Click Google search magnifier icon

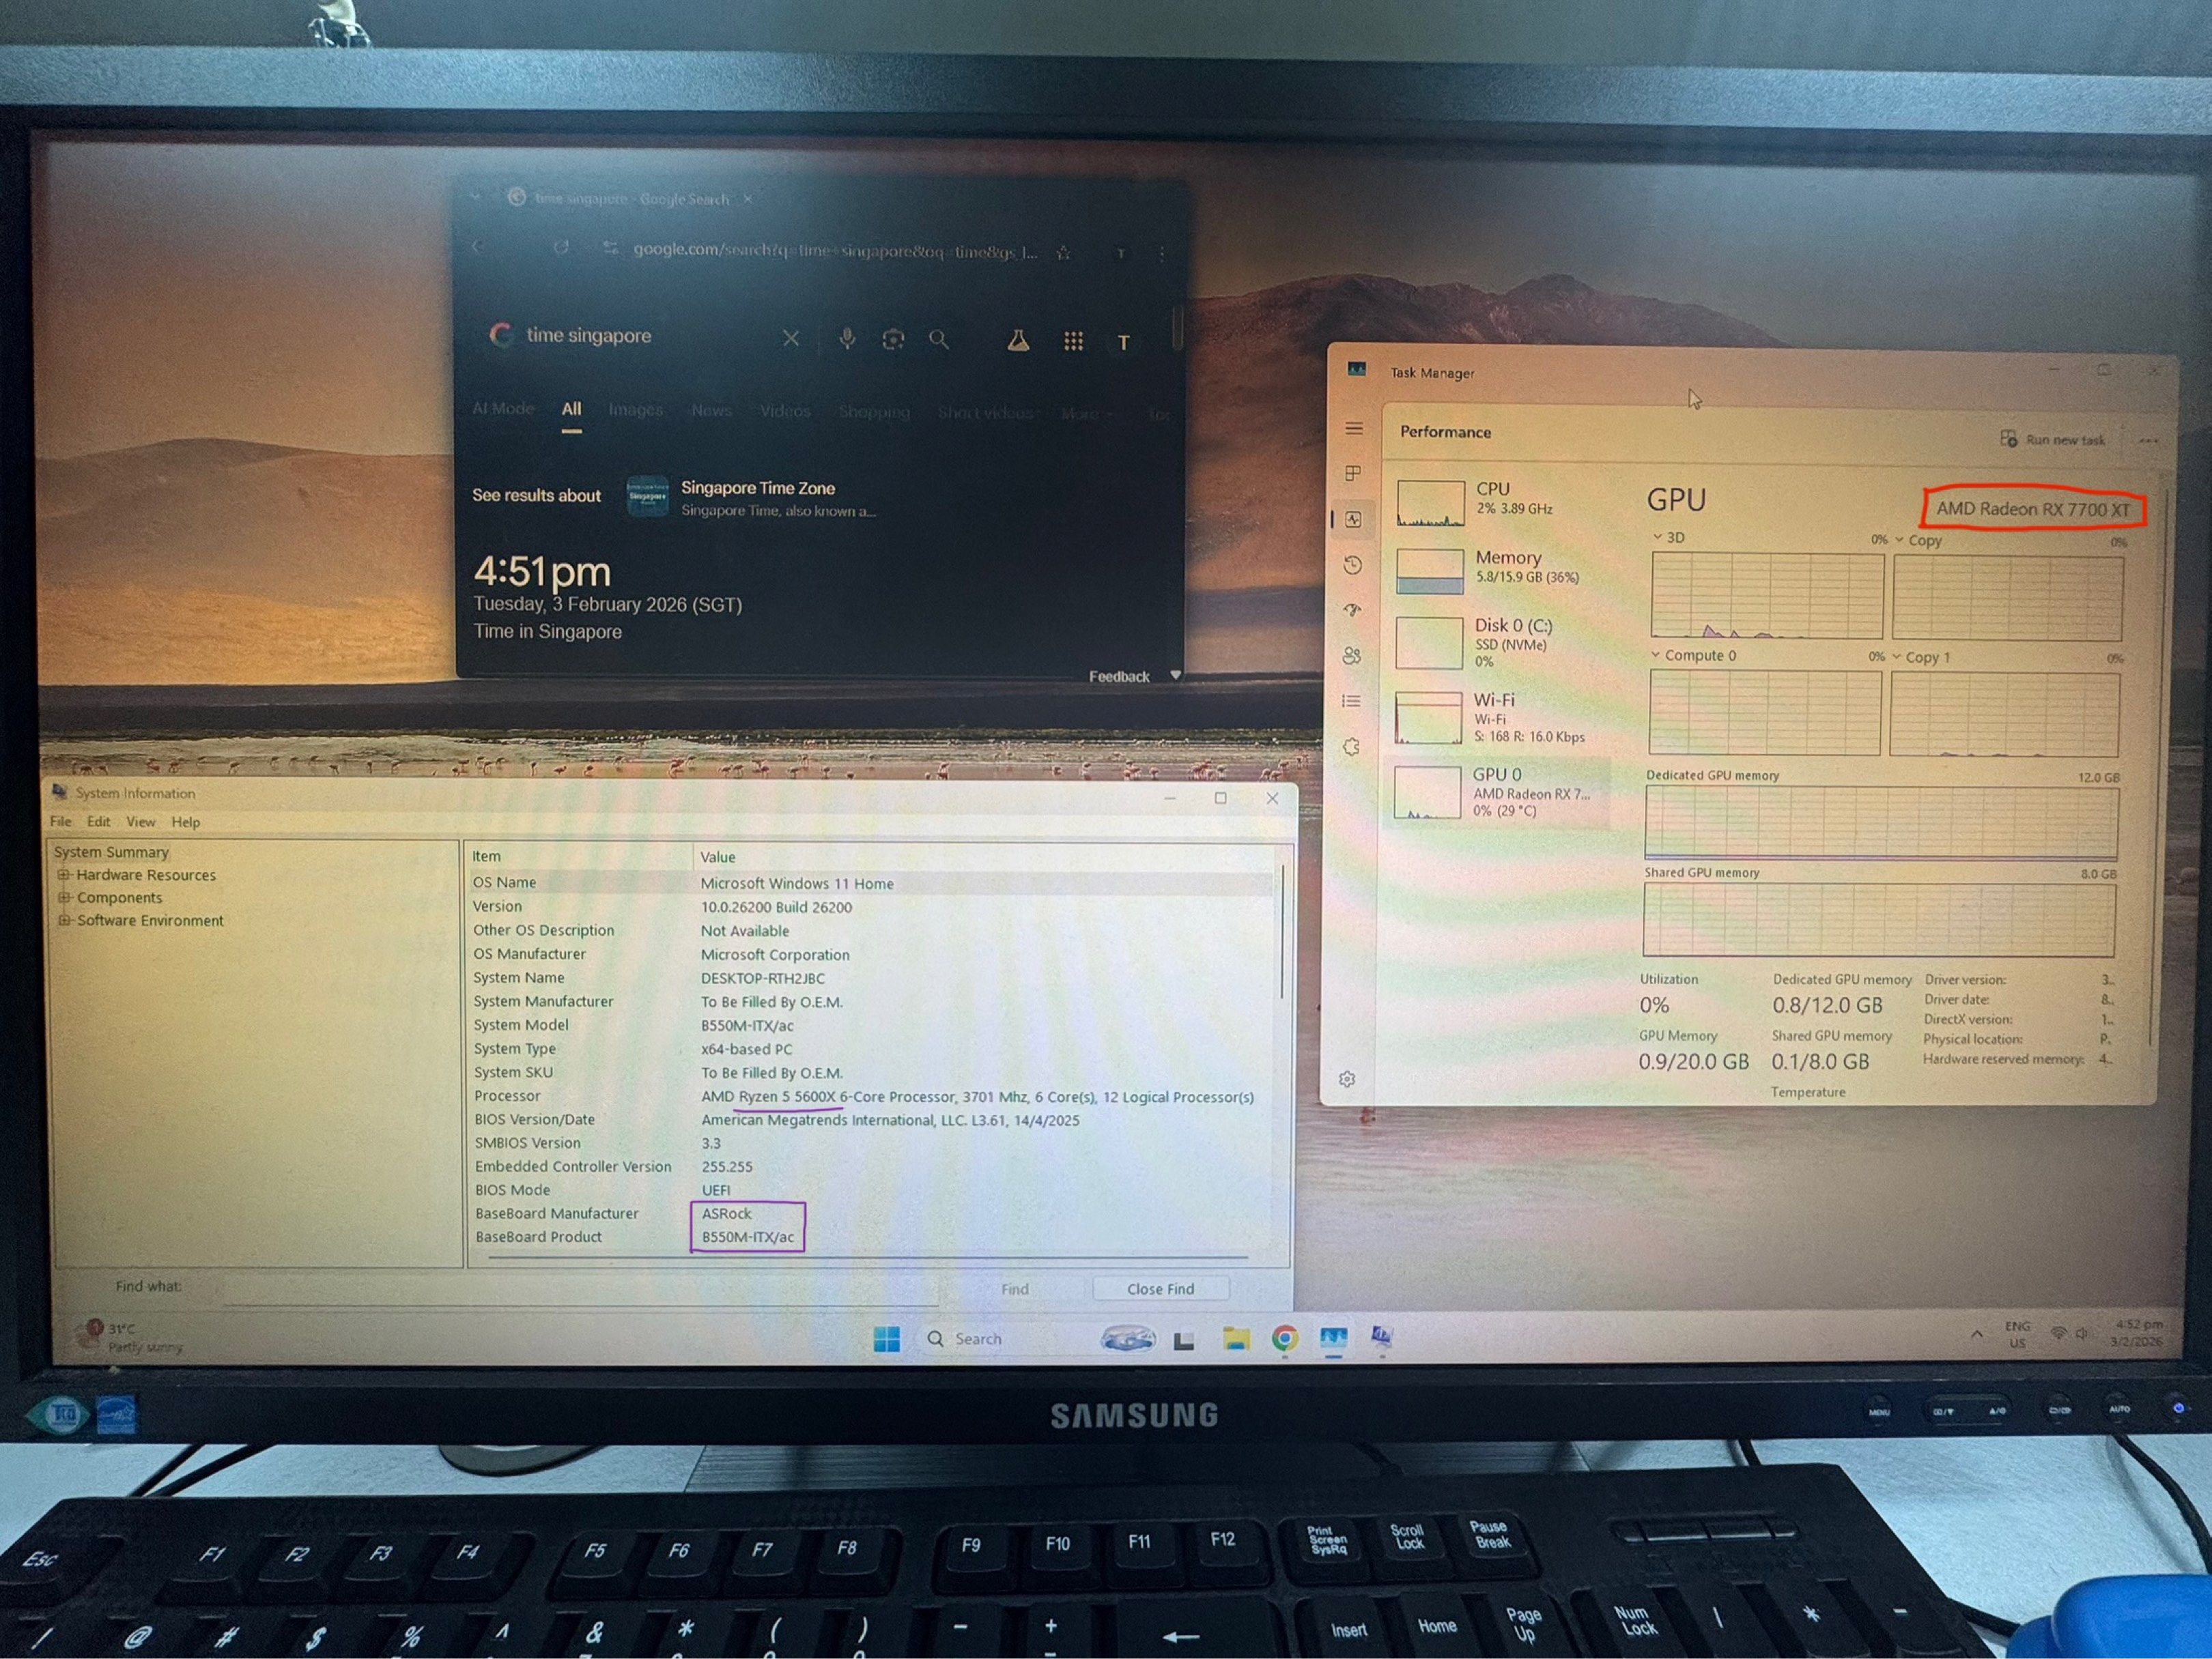tap(938, 340)
